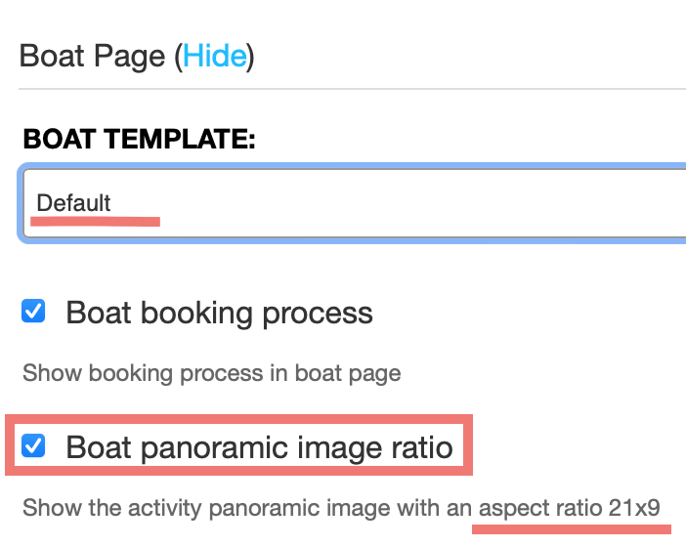Toggle via Boat panoramic image ratio label

(259, 447)
